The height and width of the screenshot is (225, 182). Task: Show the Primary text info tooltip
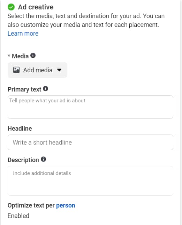click(x=46, y=89)
